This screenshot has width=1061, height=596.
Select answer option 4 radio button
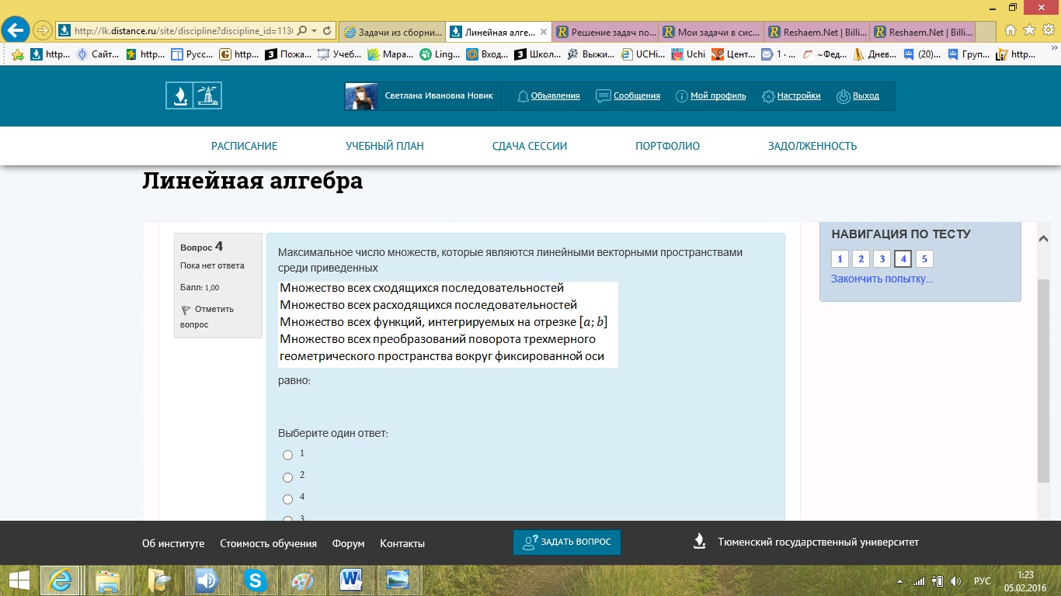(x=287, y=499)
